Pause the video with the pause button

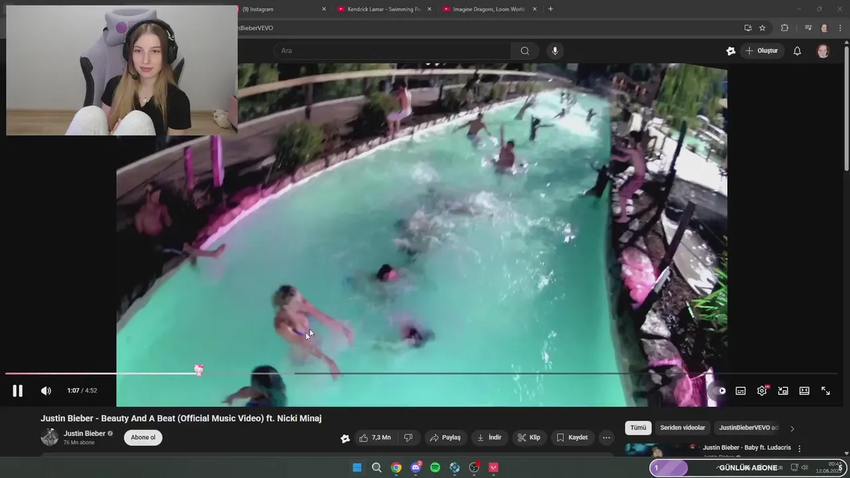click(18, 391)
